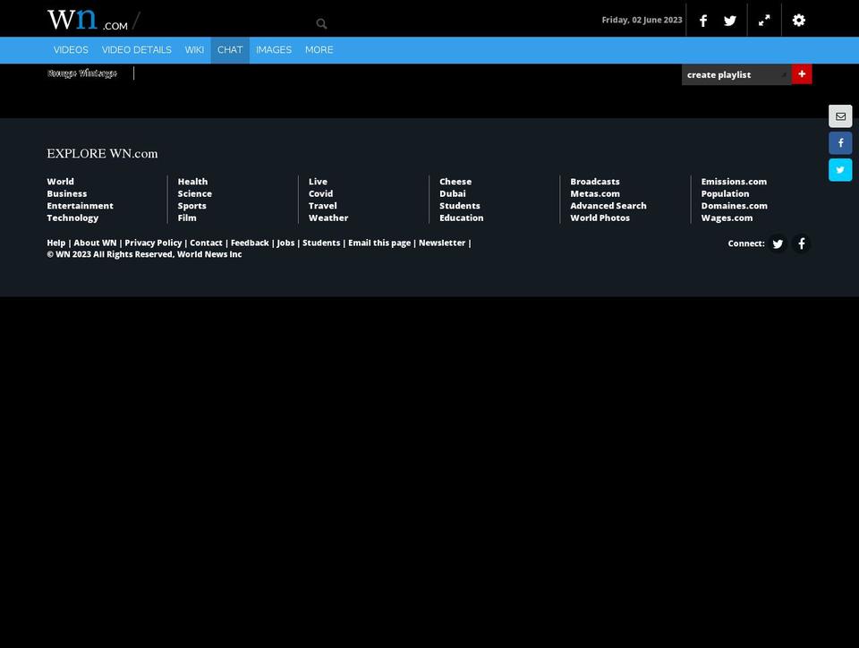Open the header Twitter icon
The width and height of the screenshot is (859, 648).
point(730,21)
